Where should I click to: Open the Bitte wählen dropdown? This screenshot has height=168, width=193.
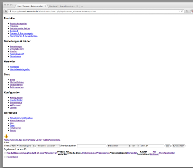118,146
